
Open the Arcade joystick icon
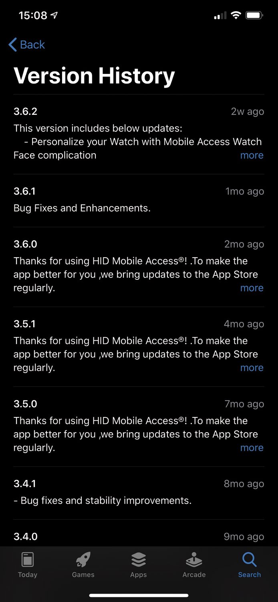click(x=194, y=559)
